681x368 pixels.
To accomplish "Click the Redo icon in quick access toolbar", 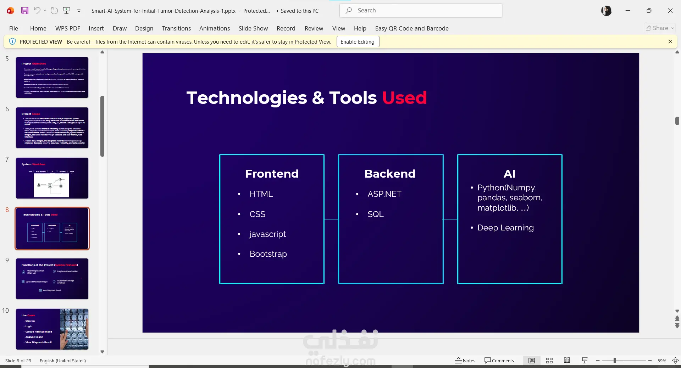I will click(54, 11).
